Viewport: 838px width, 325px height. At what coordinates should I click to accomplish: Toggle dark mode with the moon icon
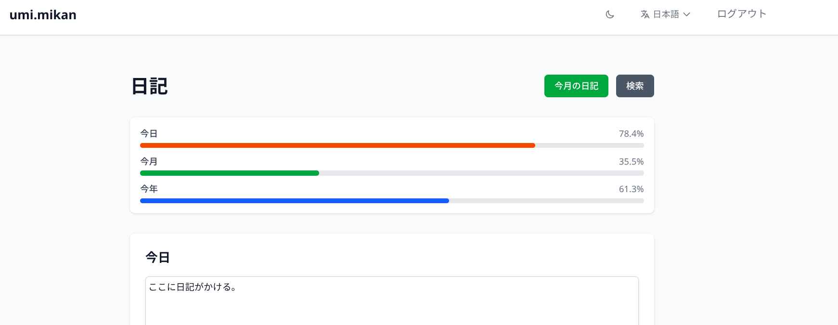610,14
